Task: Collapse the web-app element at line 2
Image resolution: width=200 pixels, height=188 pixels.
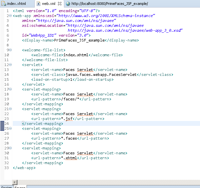Action: (10, 16)
